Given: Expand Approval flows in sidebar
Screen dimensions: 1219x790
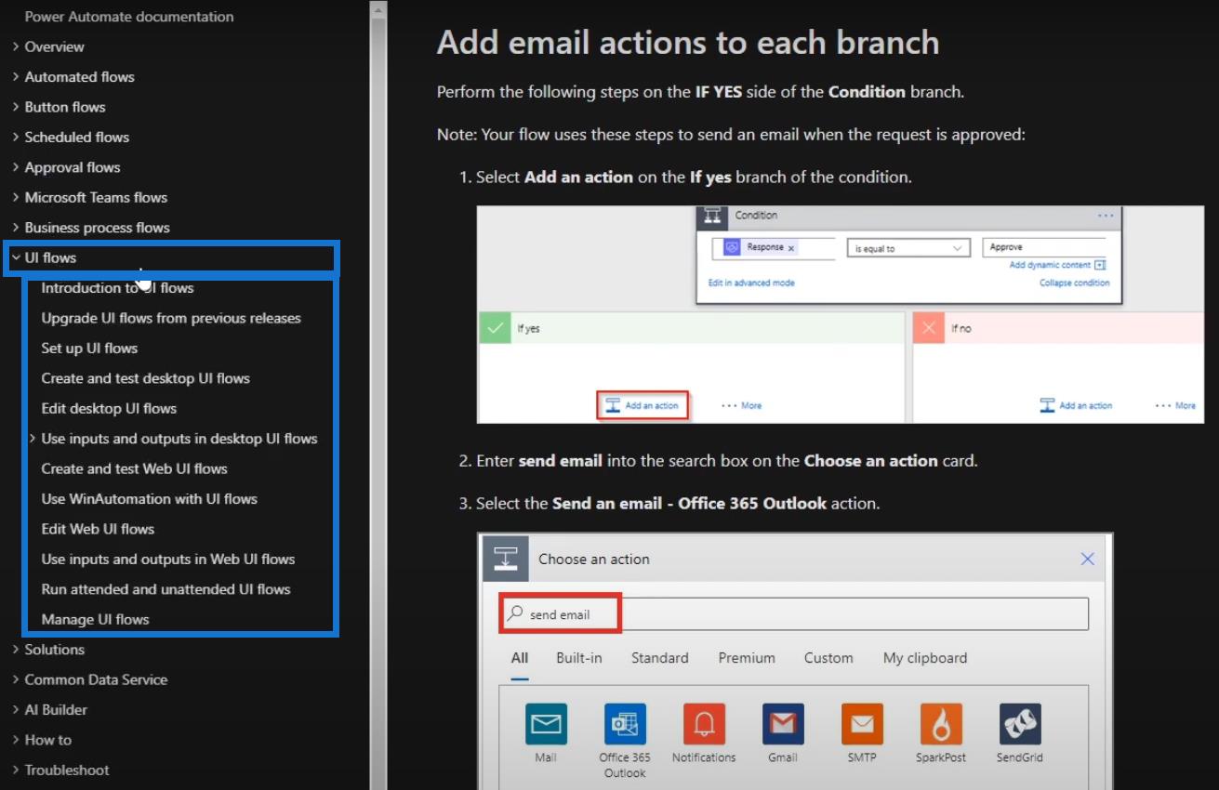Looking at the screenshot, I should 16,167.
